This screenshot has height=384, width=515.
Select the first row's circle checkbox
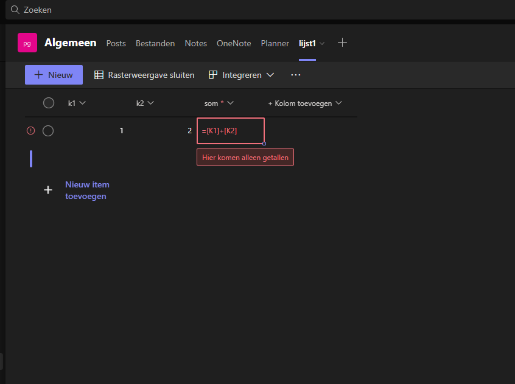click(x=48, y=131)
